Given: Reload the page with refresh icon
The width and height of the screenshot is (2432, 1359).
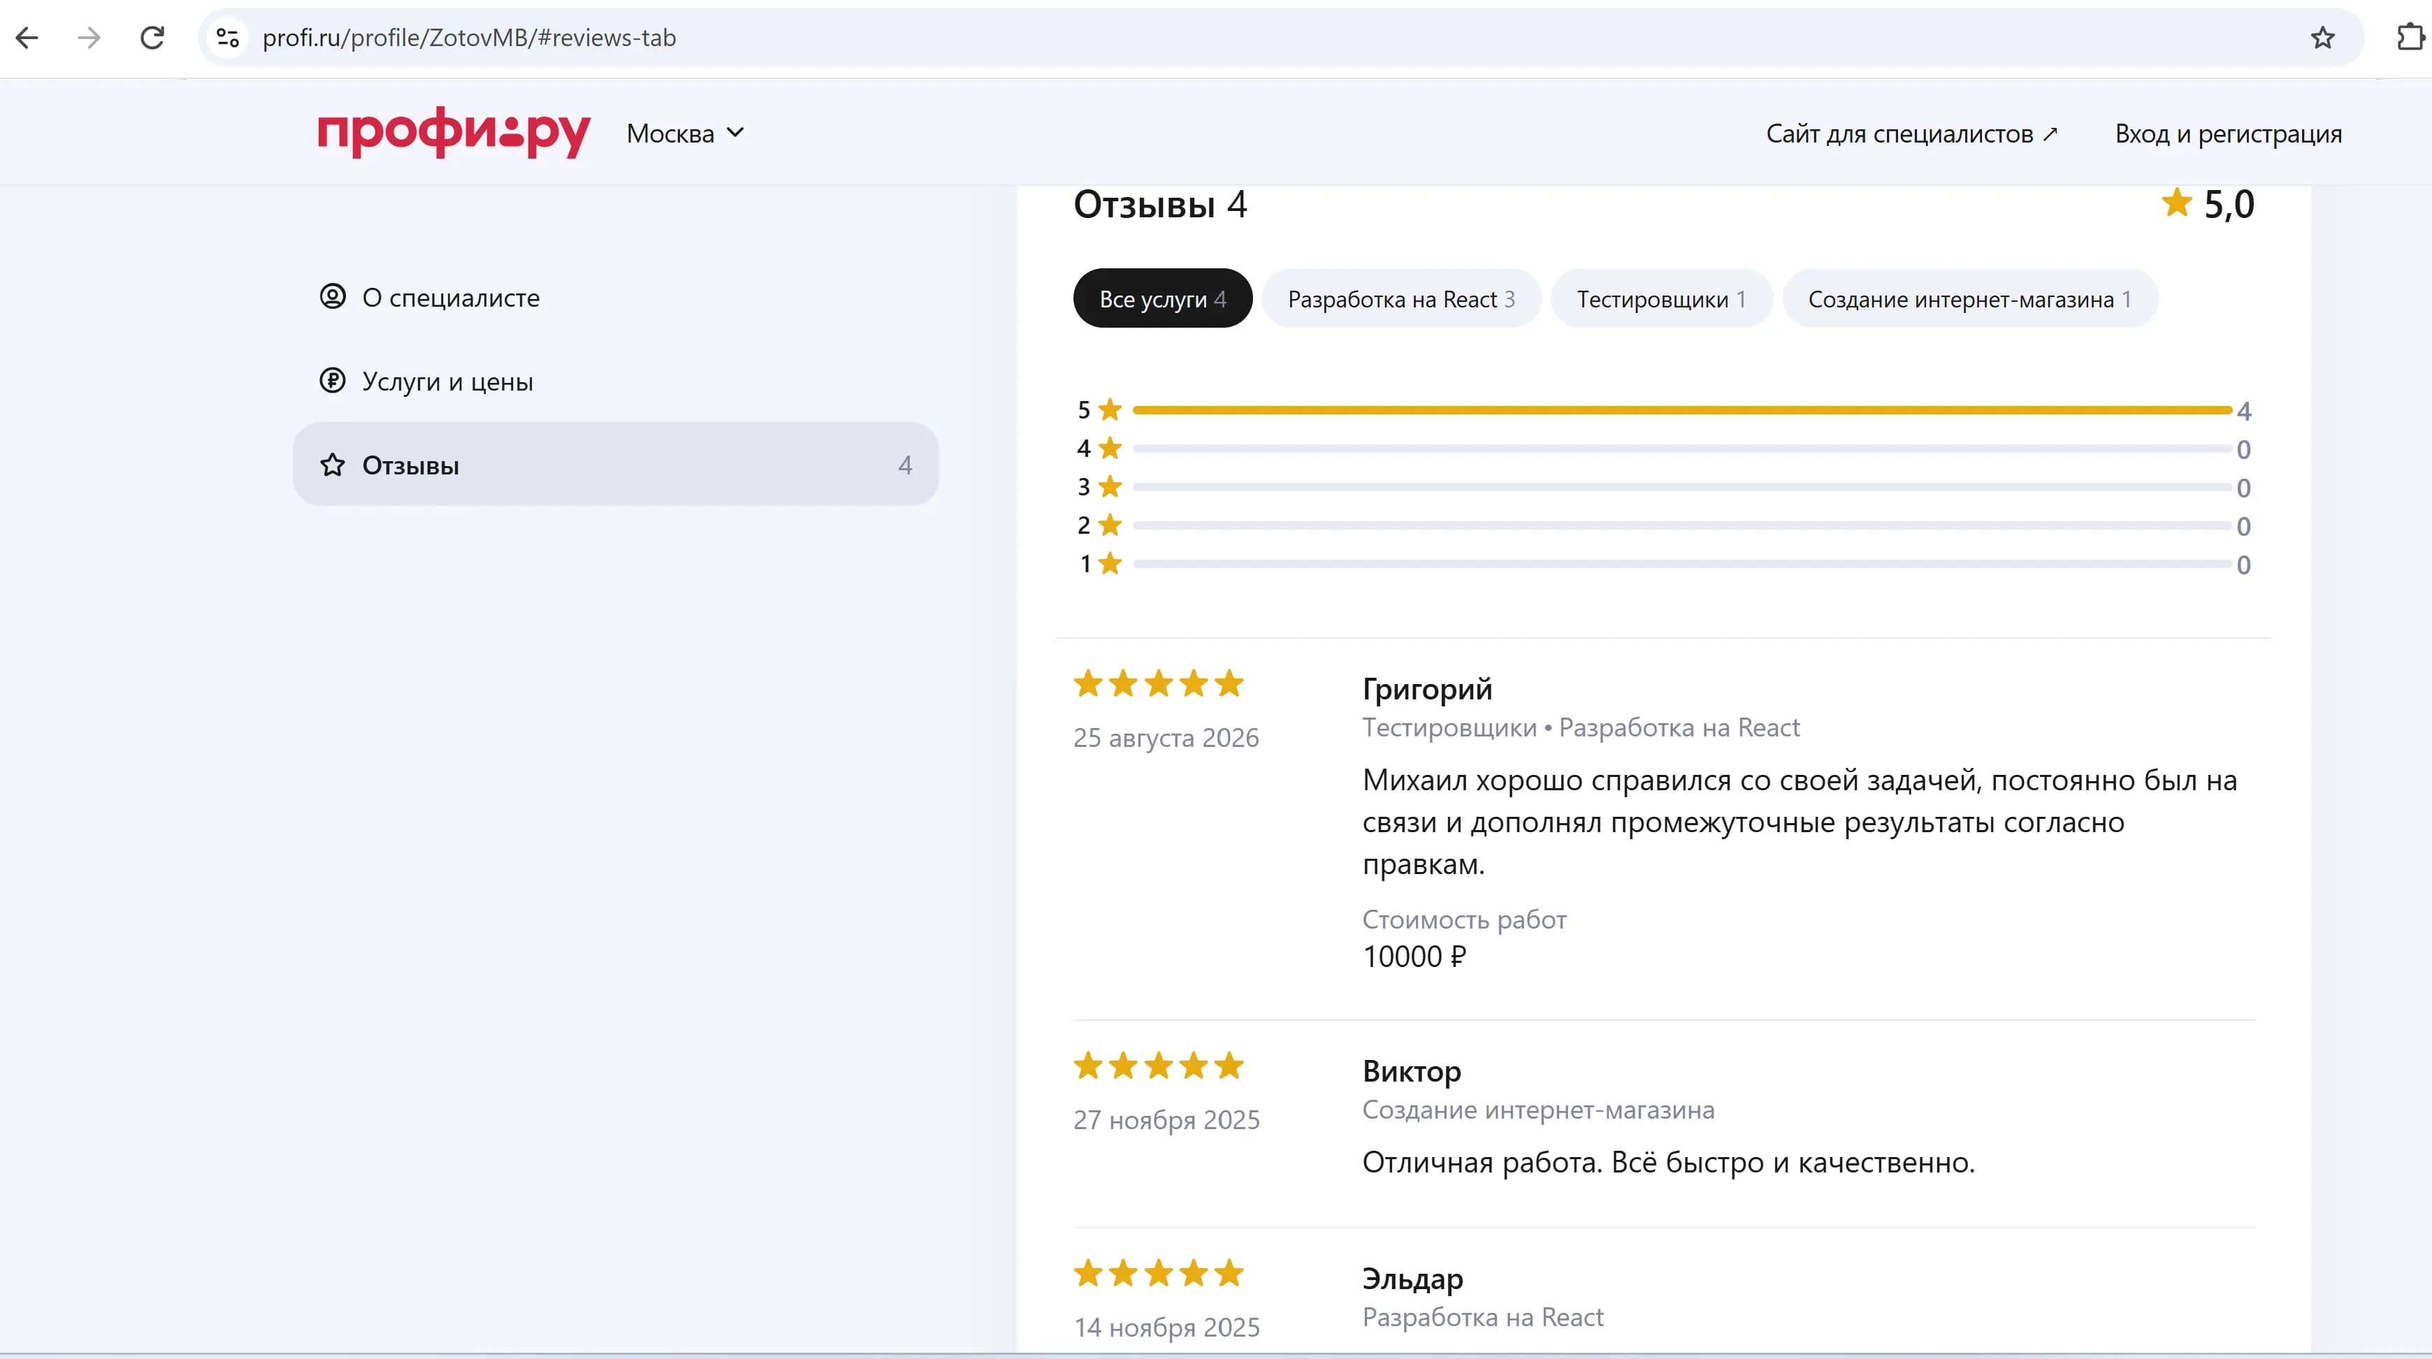Looking at the screenshot, I should (x=152, y=38).
